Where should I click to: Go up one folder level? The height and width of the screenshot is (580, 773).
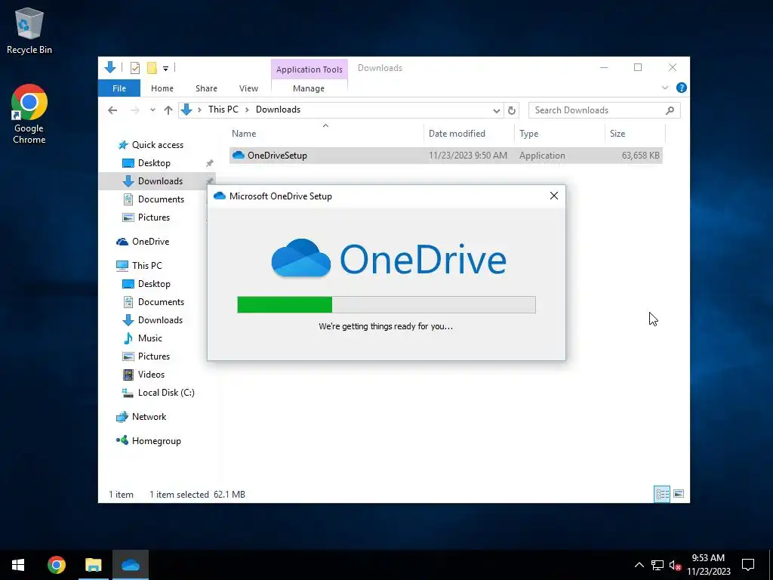(x=168, y=110)
